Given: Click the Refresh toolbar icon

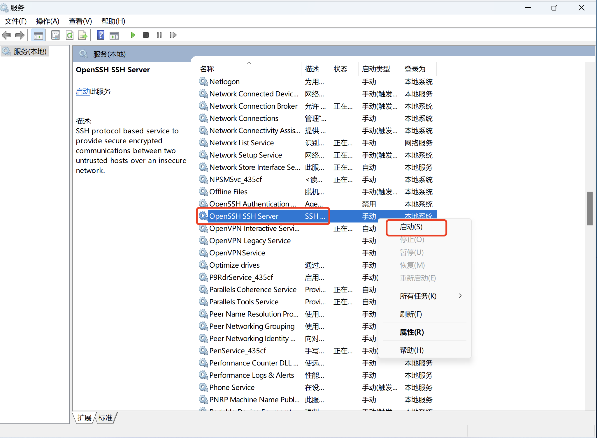Looking at the screenshot, I should click(x=70, y=35).
